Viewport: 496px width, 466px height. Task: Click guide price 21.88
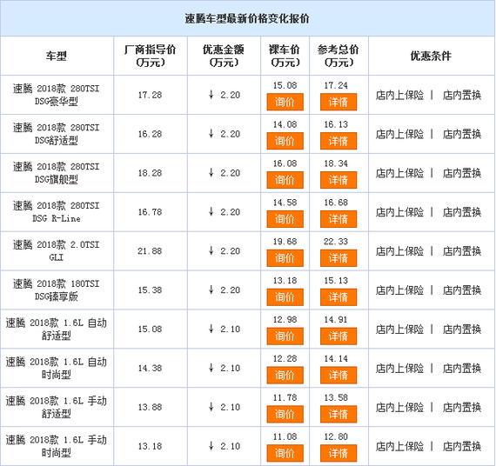[x=150, y=251]
